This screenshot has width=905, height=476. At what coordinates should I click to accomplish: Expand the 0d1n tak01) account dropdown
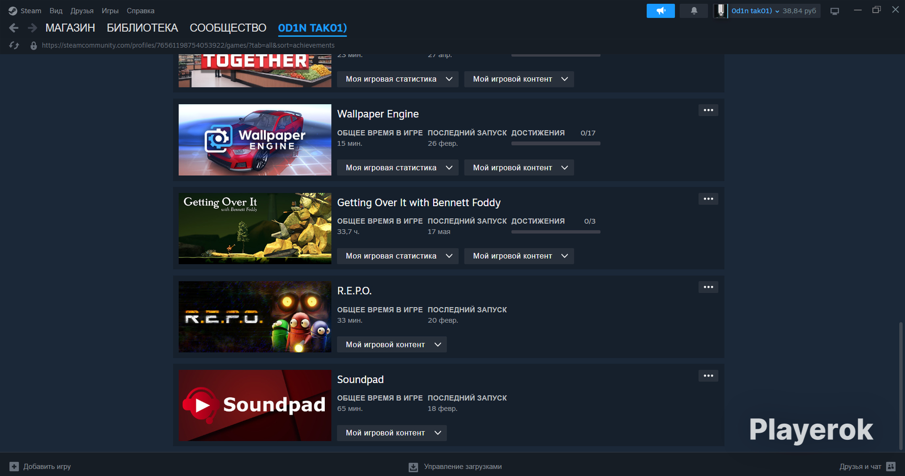tap(755, 10)
